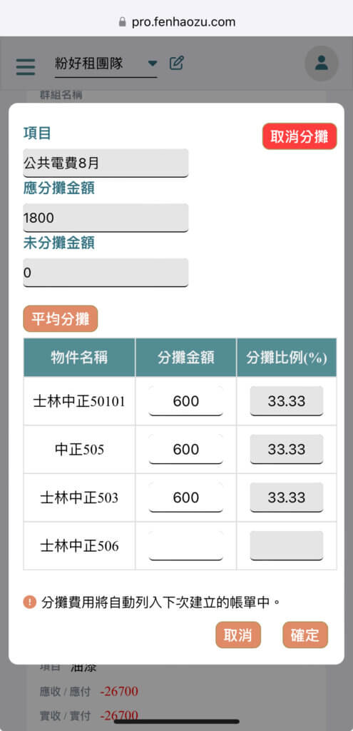Click the 平均分攤 button

point(61,319)
